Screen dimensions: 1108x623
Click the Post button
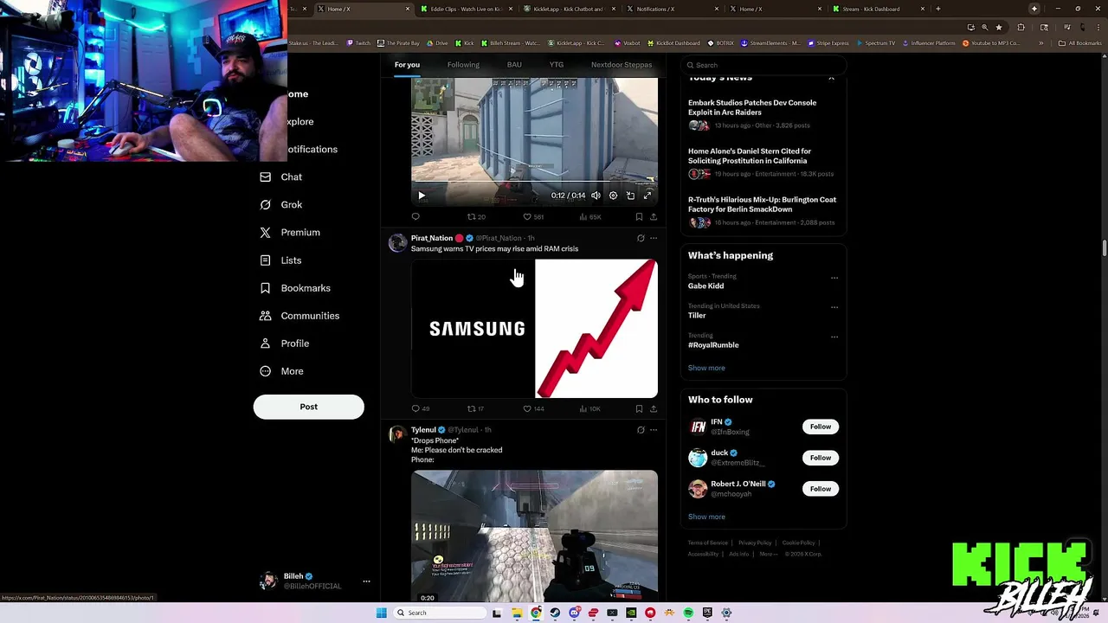tap(308, 407)
